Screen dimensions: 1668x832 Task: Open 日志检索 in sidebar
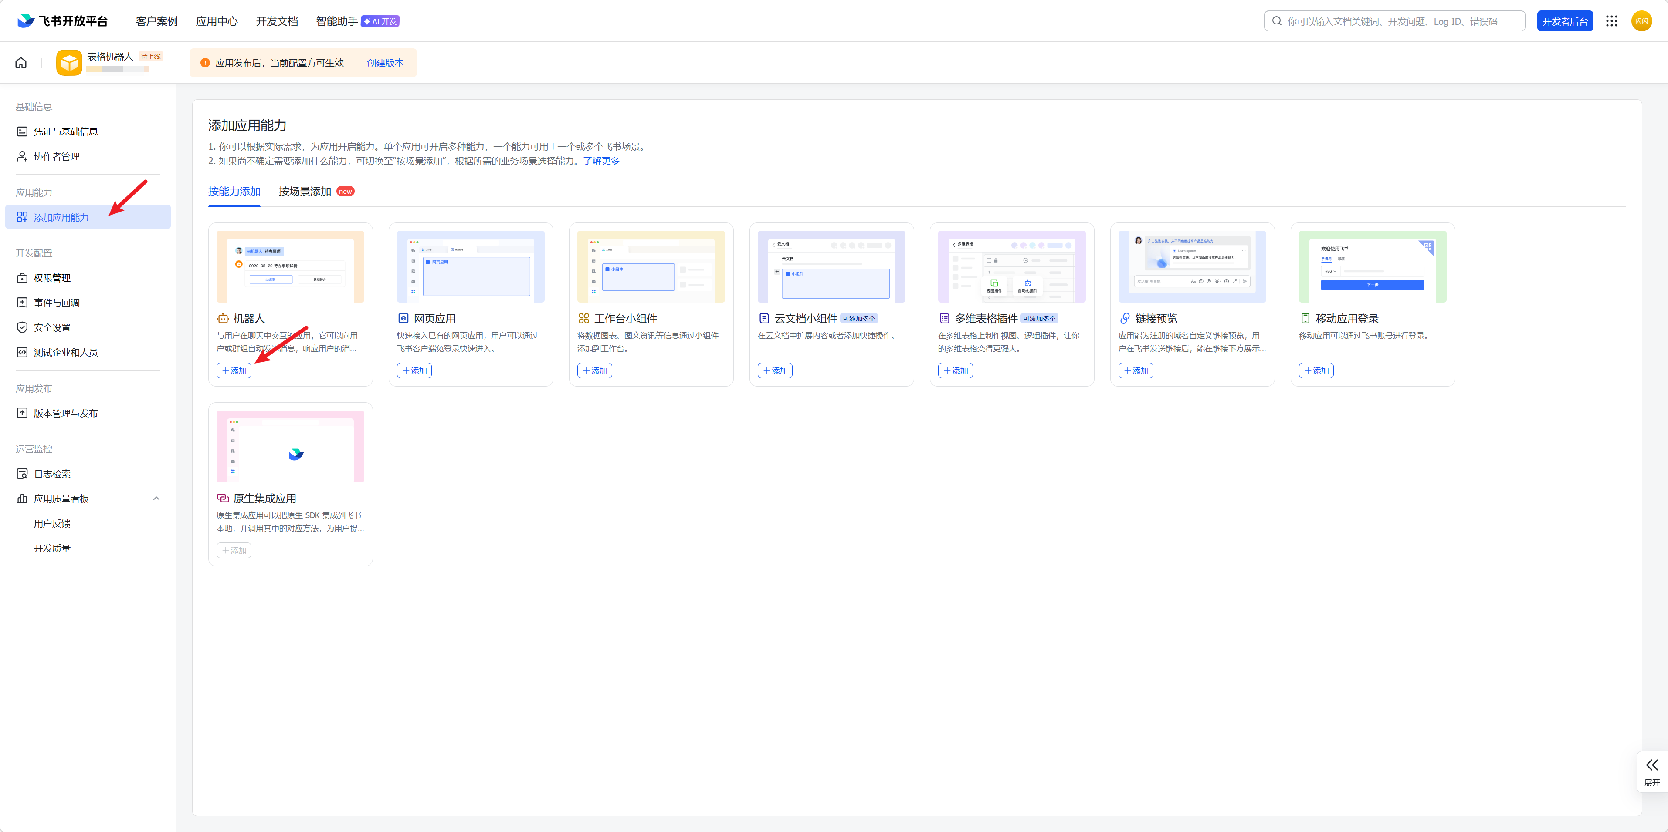coord(52,474)
